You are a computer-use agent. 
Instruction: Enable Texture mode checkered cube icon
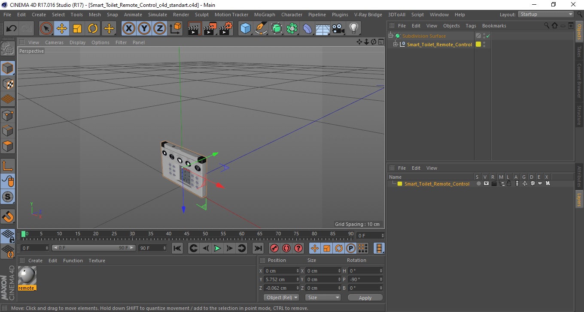click(x=8, y=84)
